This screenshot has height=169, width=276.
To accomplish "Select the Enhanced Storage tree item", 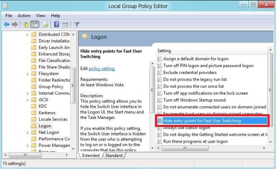I will coord(54,54).
